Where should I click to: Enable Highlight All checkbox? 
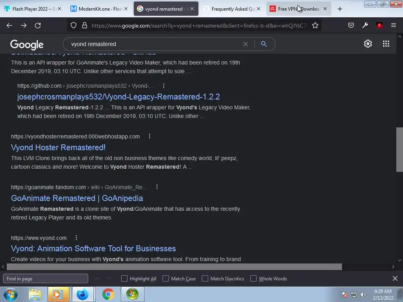point(124,278)
